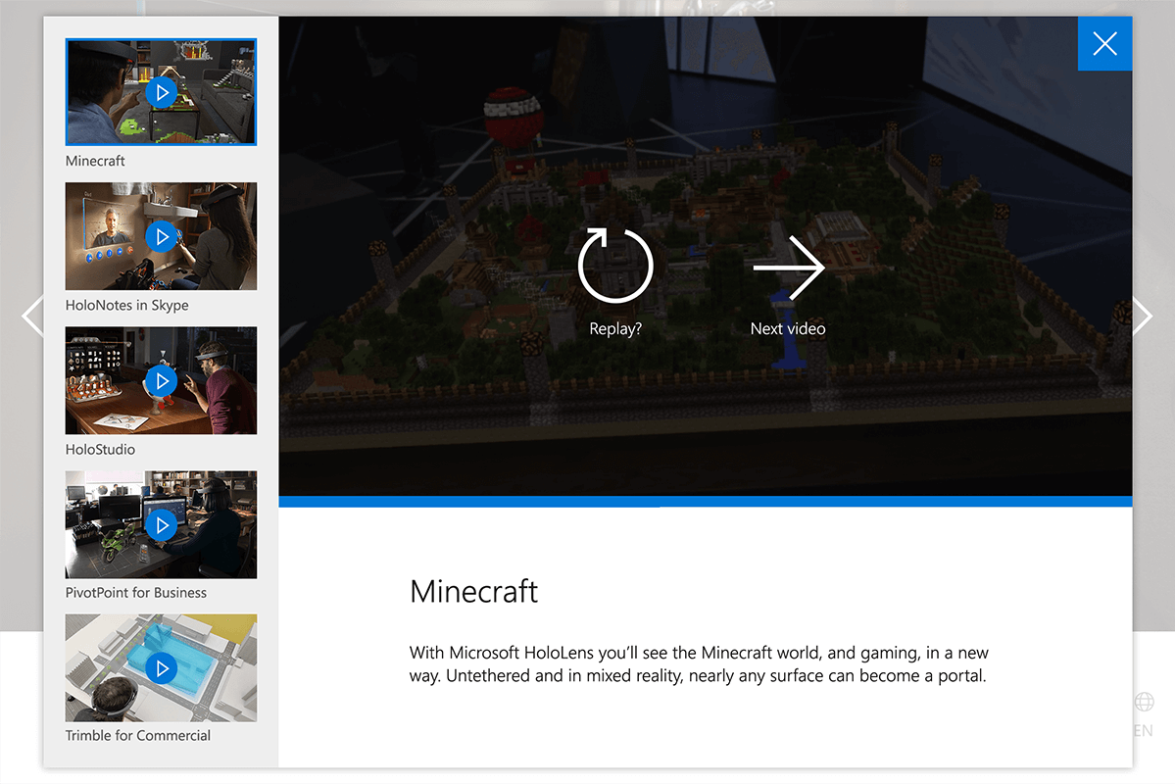The height and width of the screenshot is (784, 1175).
Task: Play the HoloStudio video thumbnail
Action: click(161, 381)
